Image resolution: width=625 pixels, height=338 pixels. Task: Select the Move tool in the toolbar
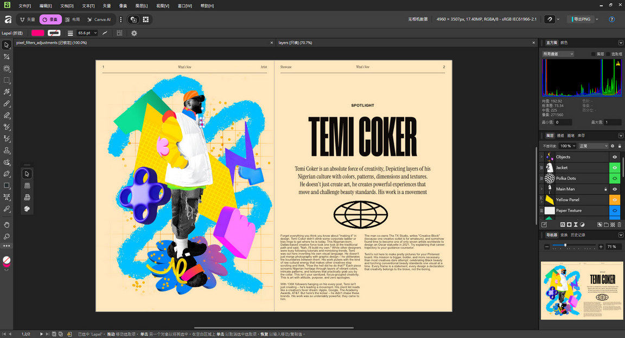[x=7, y=44]
